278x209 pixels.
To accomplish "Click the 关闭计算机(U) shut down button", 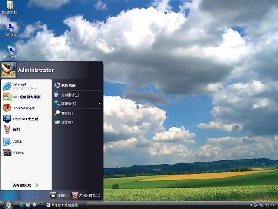I will point(86,196).
